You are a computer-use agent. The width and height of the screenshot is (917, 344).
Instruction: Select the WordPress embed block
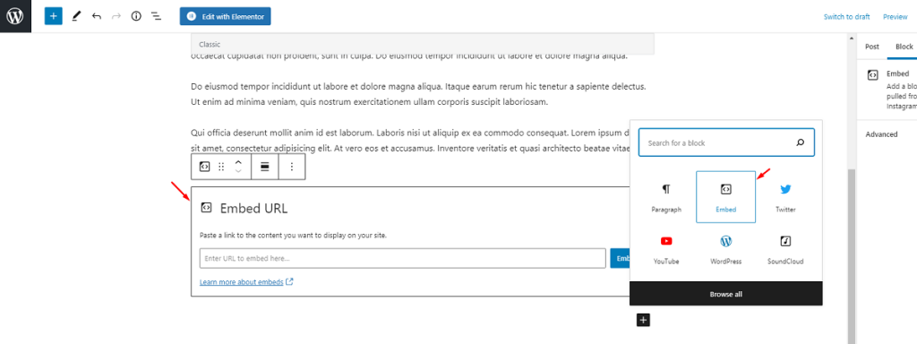click(725, 249)
